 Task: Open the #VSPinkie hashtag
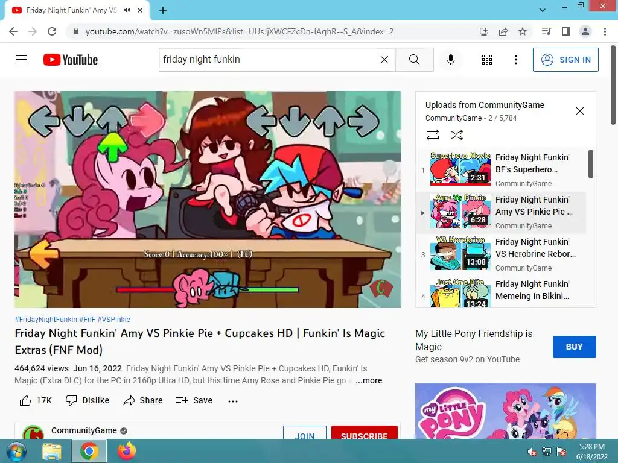click(x=113, y=320)
